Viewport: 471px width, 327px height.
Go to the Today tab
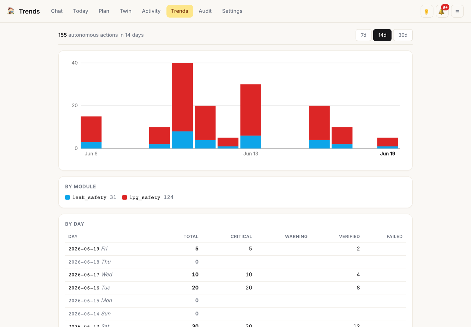[x=81, y=11]
